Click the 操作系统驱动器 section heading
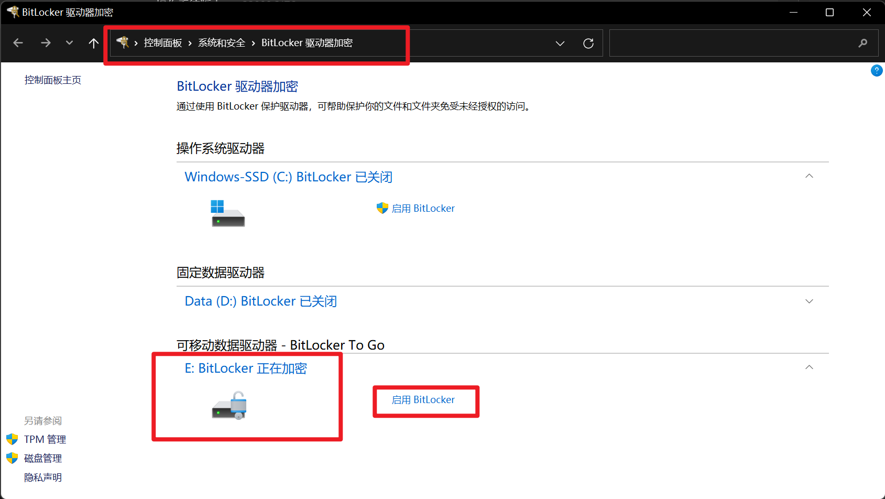Screen dimensions: 885x499 pyautogui.click(x=221, y=148)
